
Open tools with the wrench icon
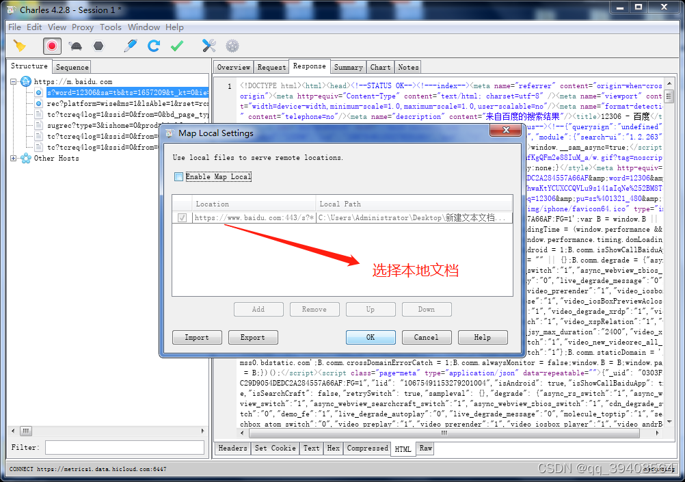[x=209, y=46]
